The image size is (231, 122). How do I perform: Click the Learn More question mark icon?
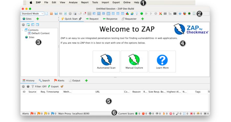[x=162, y=60]
